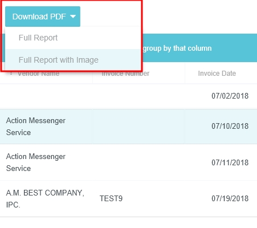Viewport: 257px width, 228px height.
Task: Select A.M. BEST COMPANY, IPC. vendor cell
Action: coord(46,199)
